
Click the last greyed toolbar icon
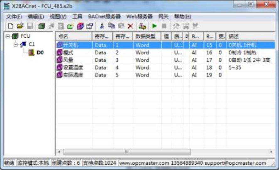tap(195, 26)
